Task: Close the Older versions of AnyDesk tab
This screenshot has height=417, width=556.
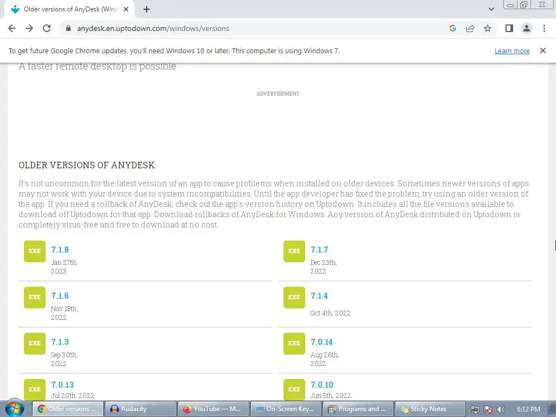Action: 126,9
